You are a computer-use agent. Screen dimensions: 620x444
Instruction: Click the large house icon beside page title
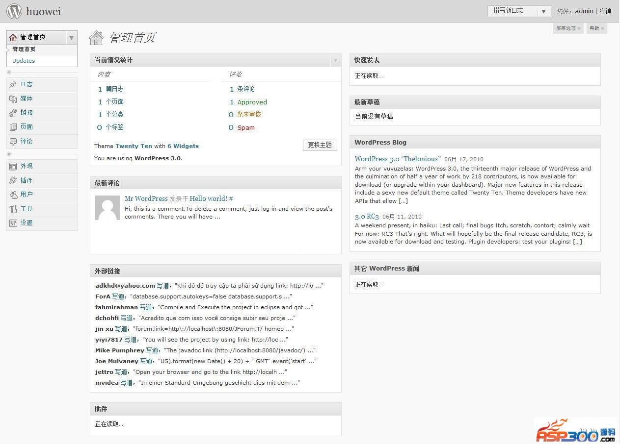click(96, 38)
